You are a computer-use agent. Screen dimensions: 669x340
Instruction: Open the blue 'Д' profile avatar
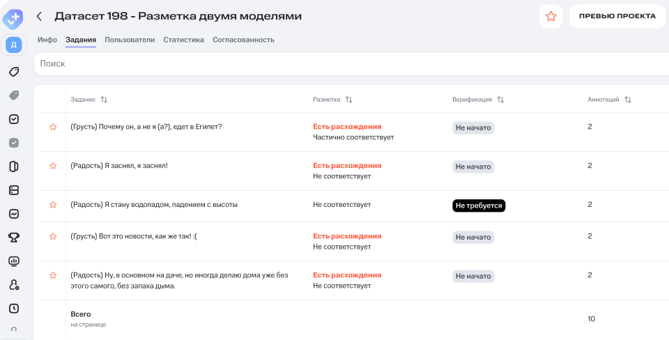coord(14,45)
